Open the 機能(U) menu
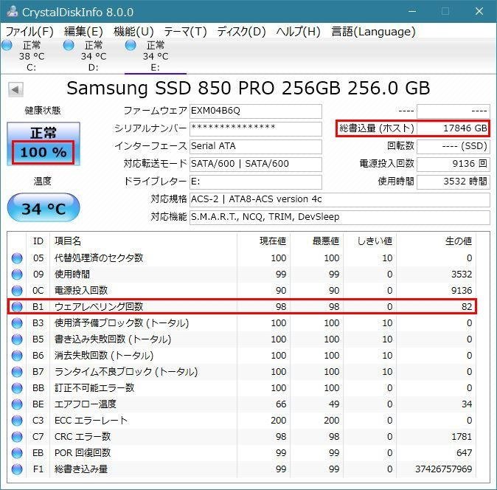 pos(133,32)
